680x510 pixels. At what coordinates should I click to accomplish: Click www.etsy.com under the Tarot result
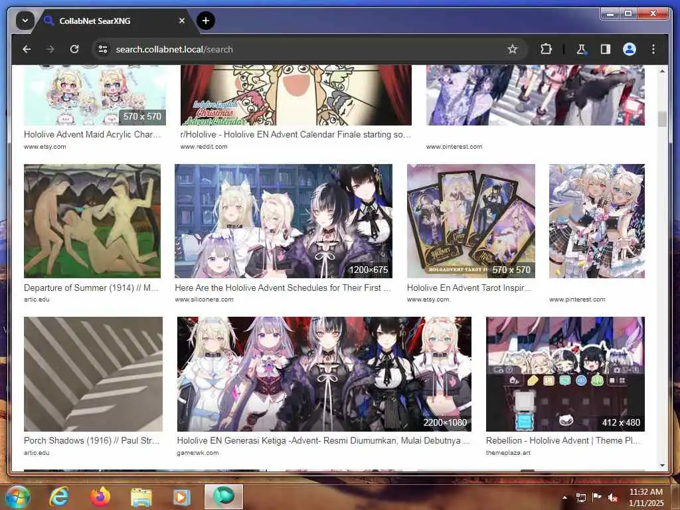(428, 299)
